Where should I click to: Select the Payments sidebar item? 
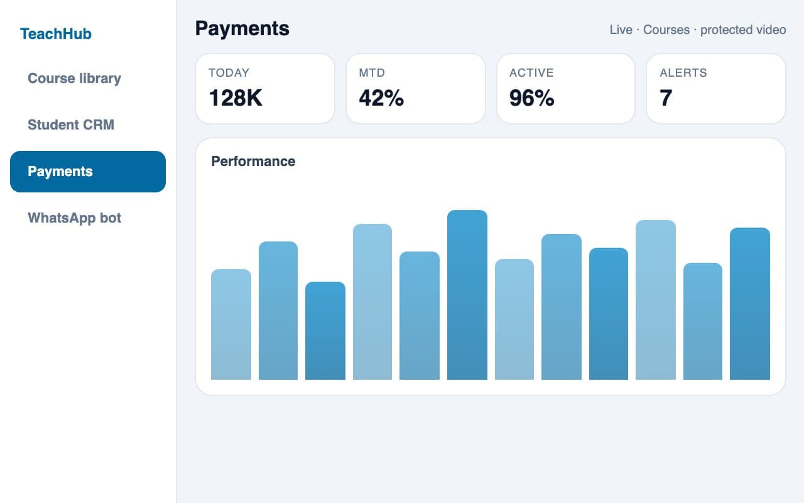coord(88,172)
